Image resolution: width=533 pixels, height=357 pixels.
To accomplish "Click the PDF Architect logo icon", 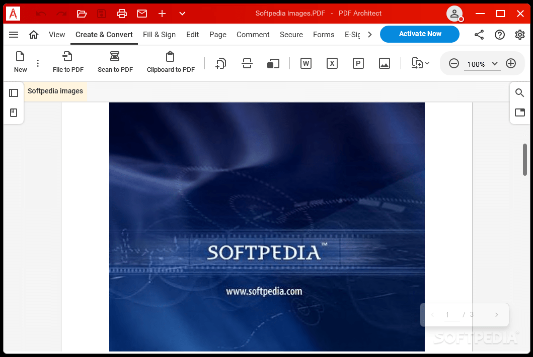I will (13, 14).
